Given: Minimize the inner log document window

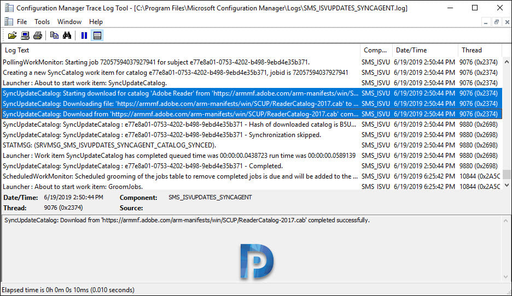Looking at the screenshot, I should click(x=486, y=22).
